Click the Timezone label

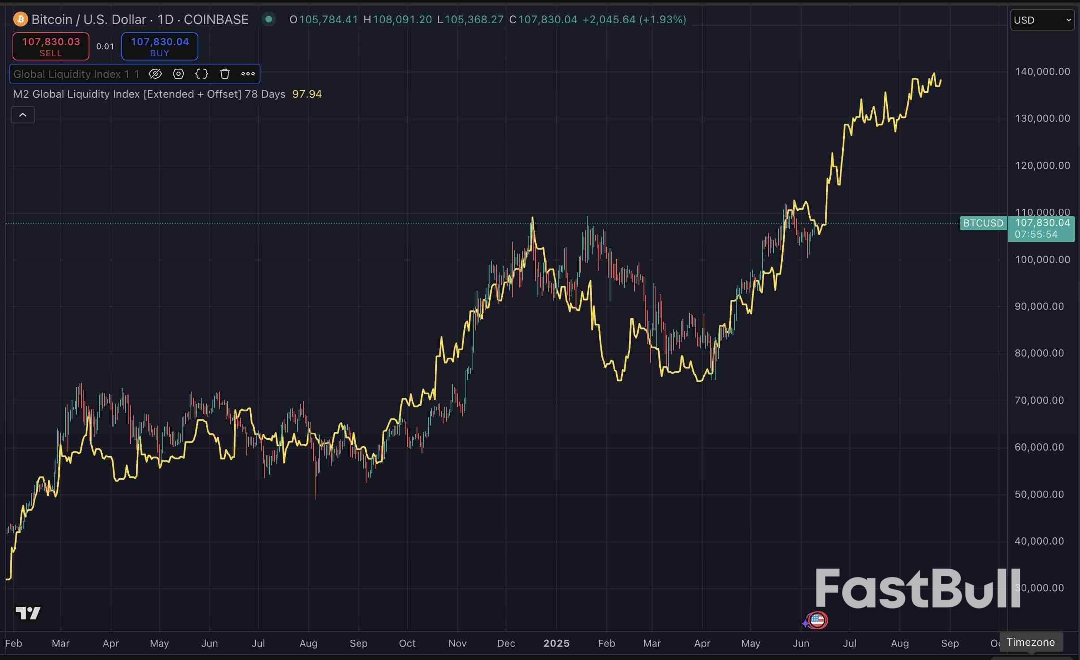(1030, 642)
